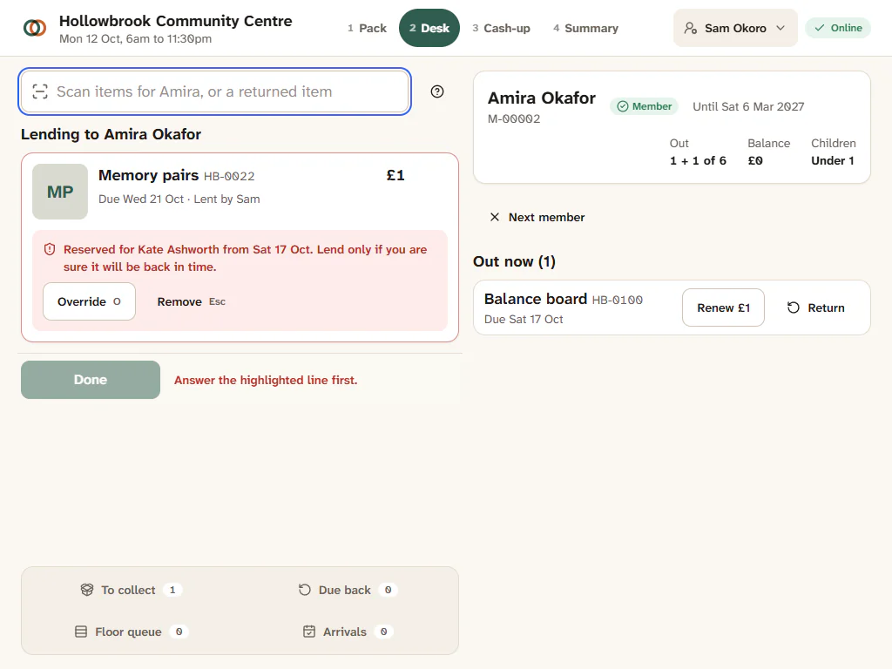This screenshot has width=892, height=669.
Task: Focus the scan items input field
Action: pyautogui.click(x=215, y=91)
